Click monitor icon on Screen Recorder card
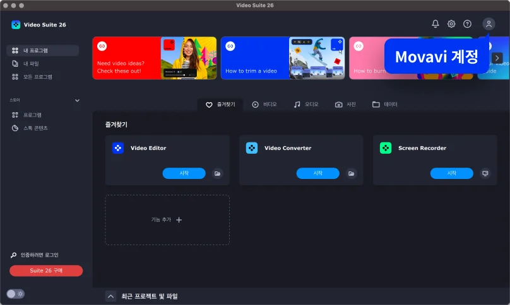This screenshot has height=305, width=510. (x=485, y=173)
